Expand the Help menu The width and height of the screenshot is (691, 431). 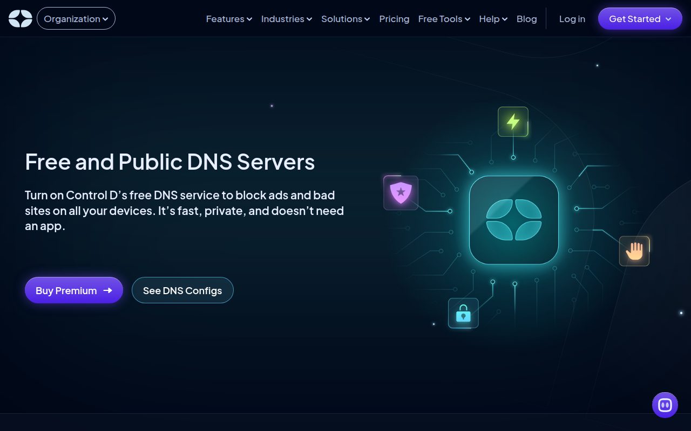[493, 19]
